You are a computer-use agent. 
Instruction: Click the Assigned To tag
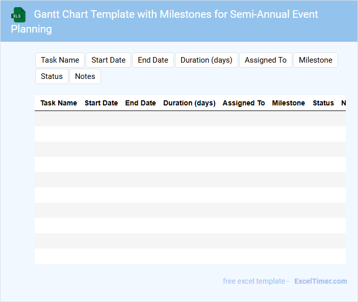coord(265,60)
